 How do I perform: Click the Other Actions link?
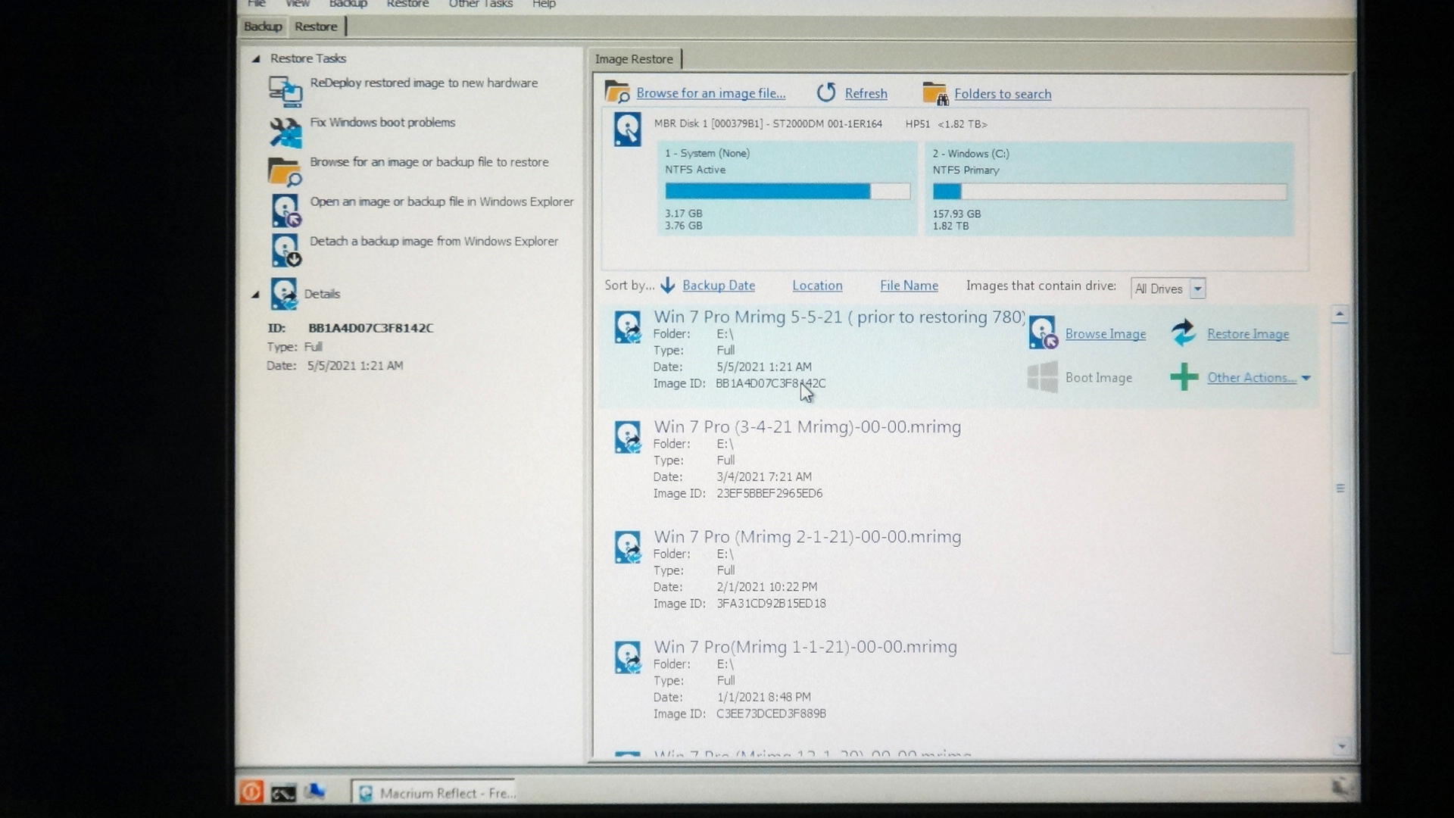1251,378
